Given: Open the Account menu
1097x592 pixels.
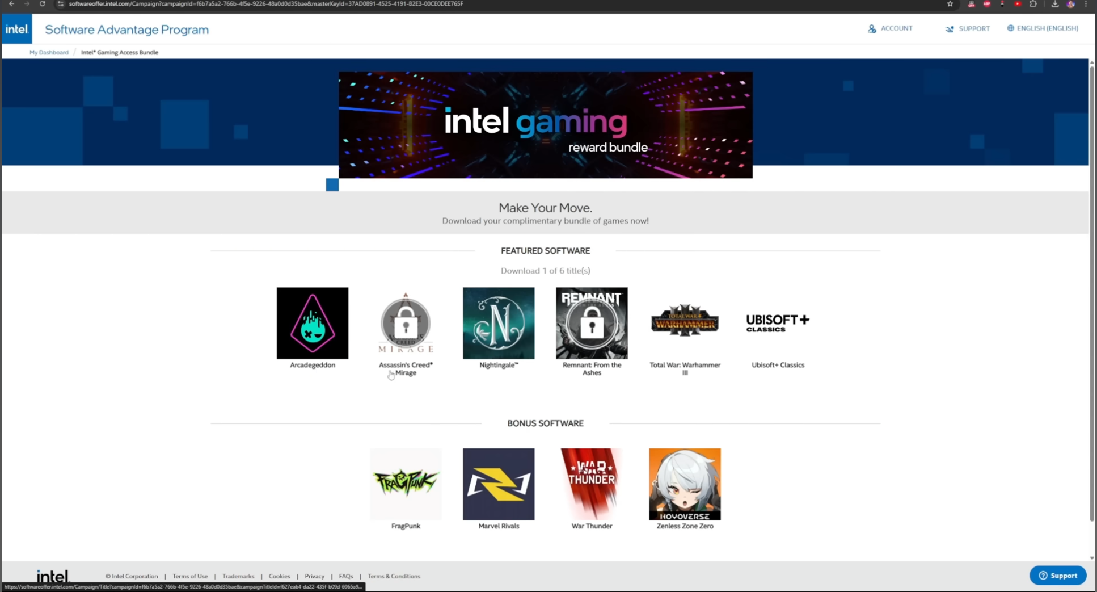Looking at the screenshot, I should tap(890, 28).
